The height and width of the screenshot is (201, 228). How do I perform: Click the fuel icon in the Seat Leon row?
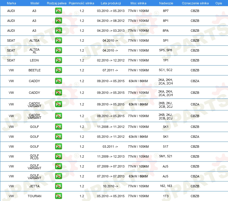pos(58,60)
